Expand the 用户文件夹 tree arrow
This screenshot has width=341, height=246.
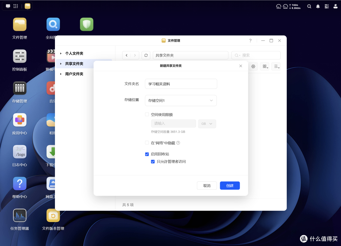pos(61,74)
